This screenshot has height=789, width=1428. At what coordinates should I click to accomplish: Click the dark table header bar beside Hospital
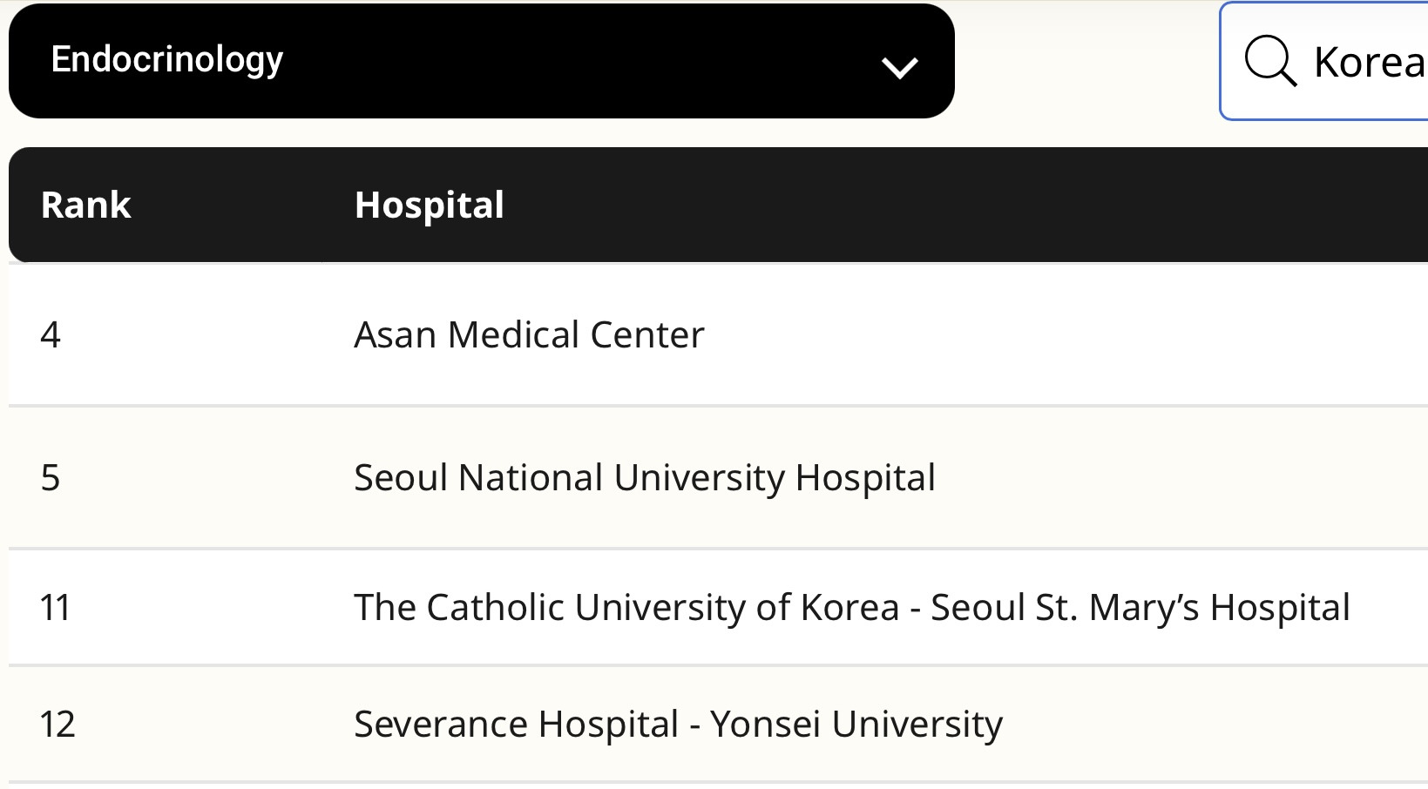(x=958, y=206)
